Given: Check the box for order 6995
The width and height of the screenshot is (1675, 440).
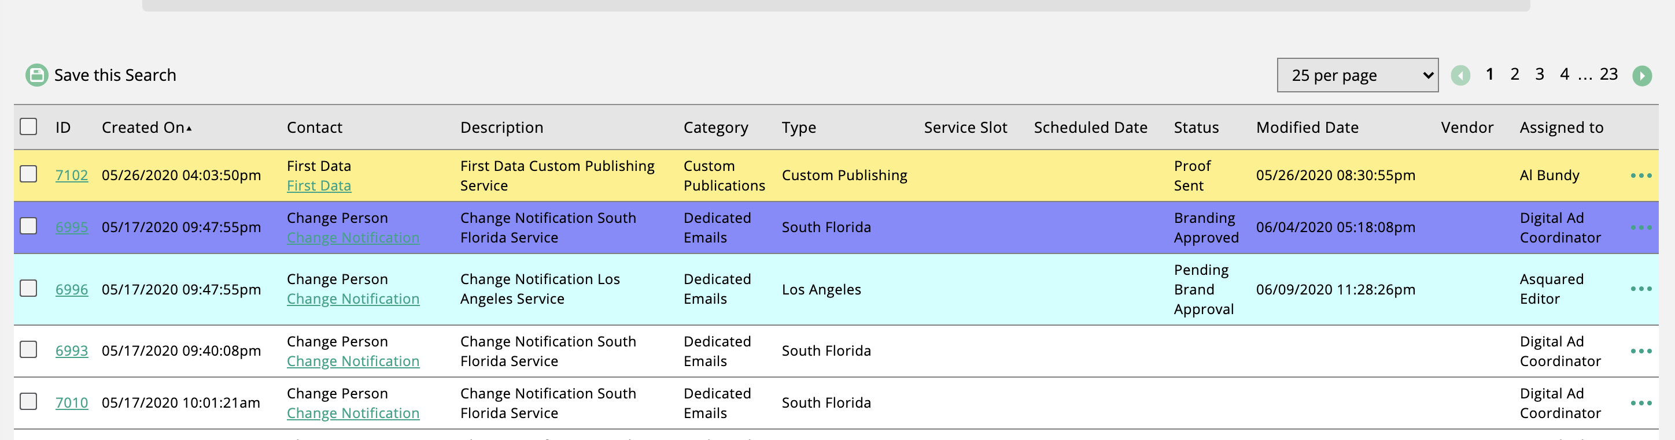Looking at the screenshot, I should click(28, 226).
